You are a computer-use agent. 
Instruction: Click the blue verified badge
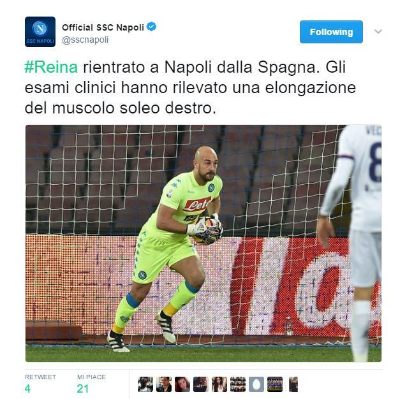[151, 27]
